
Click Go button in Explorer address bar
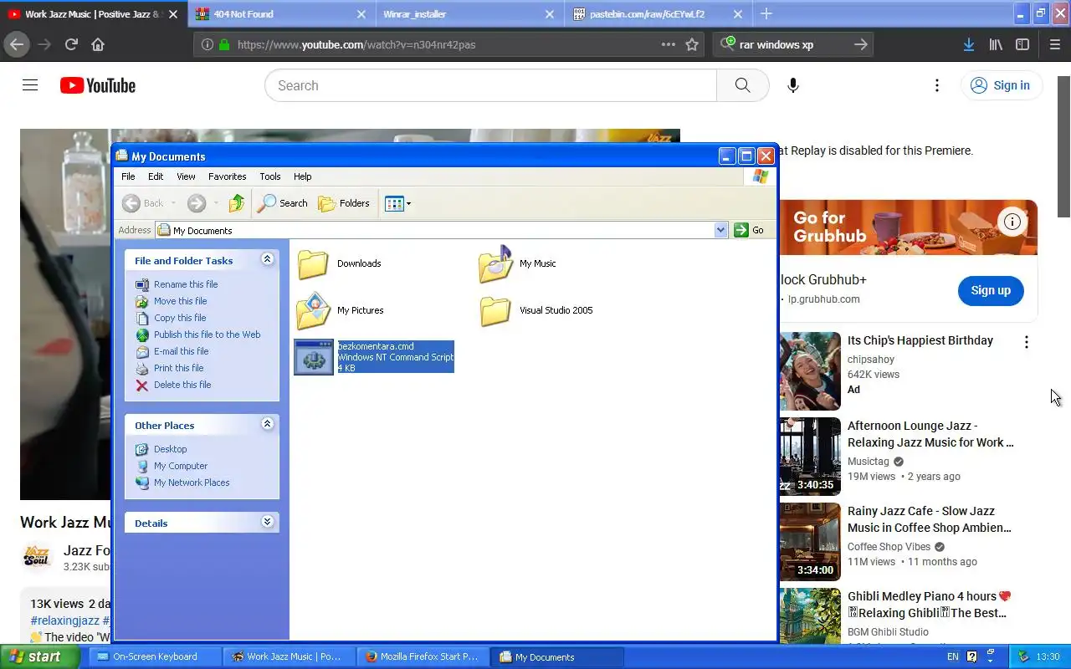pos(750,230)
